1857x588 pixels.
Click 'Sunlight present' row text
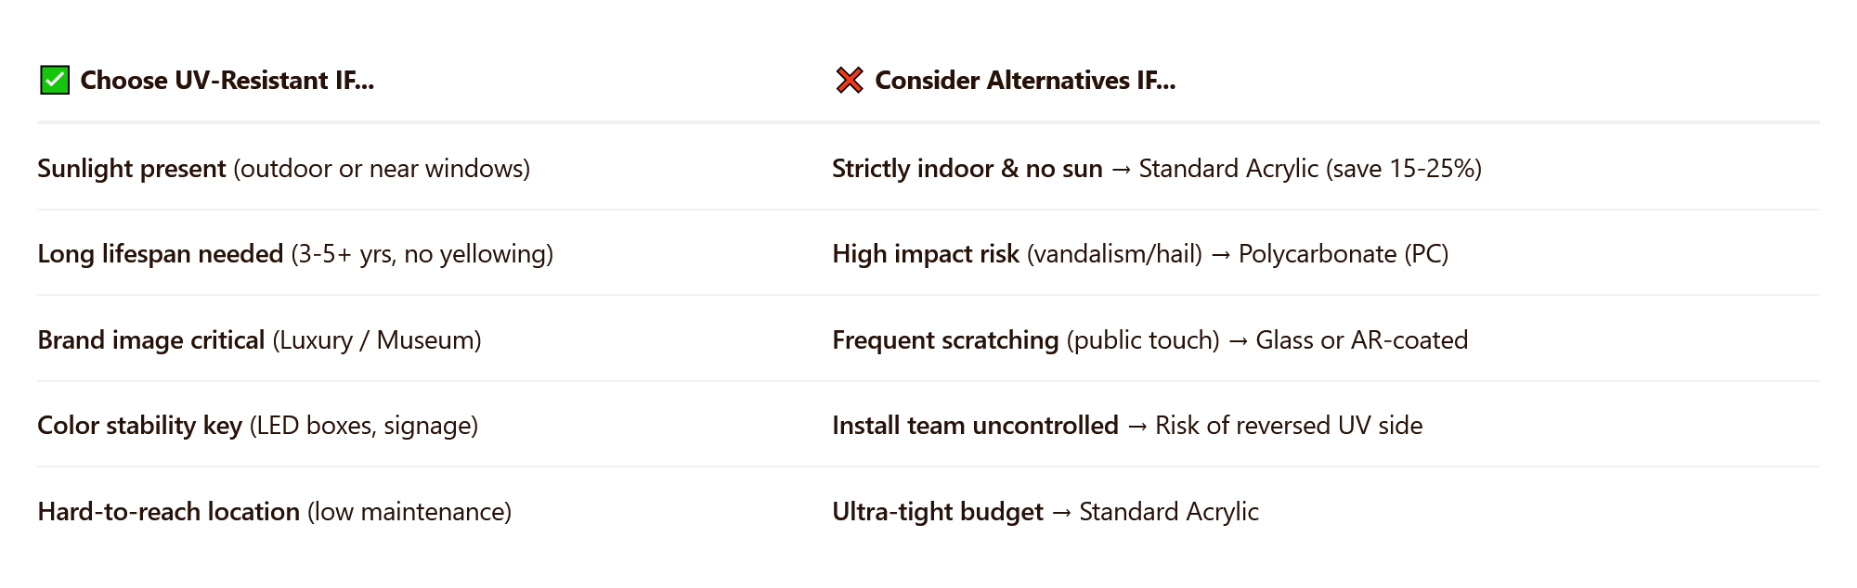coord(132,169)
